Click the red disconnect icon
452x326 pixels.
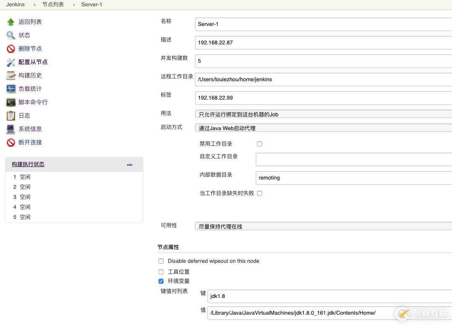pyautogui.click(x=10, y=142)
